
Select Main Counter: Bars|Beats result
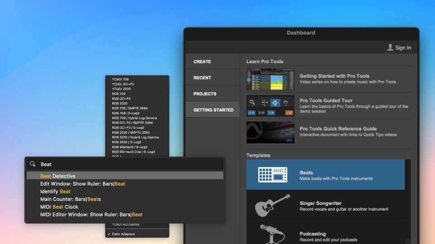(125, 199)
